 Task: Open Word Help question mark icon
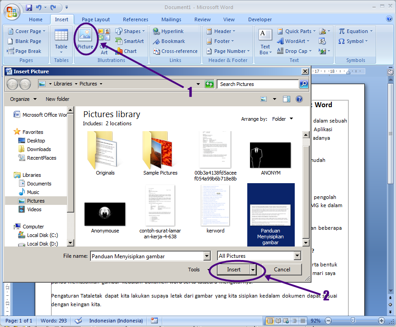tap(389, 19)
